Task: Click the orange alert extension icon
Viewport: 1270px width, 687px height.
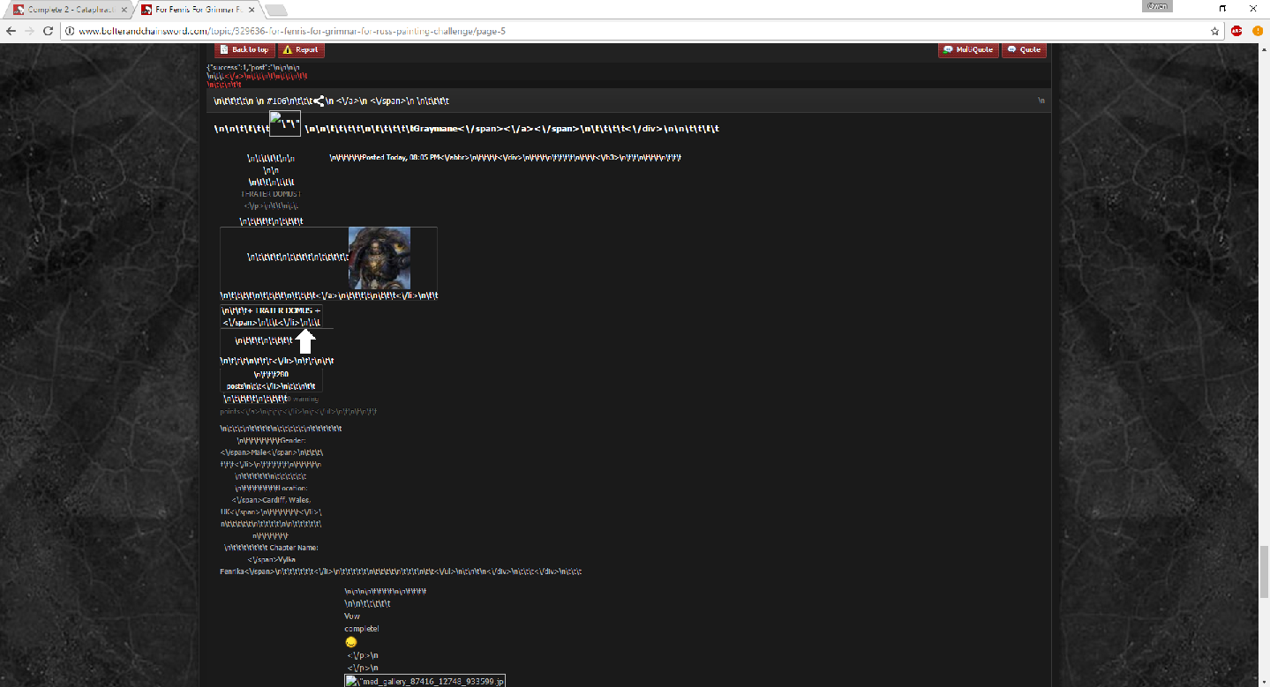Action: tap(1256, 31)
